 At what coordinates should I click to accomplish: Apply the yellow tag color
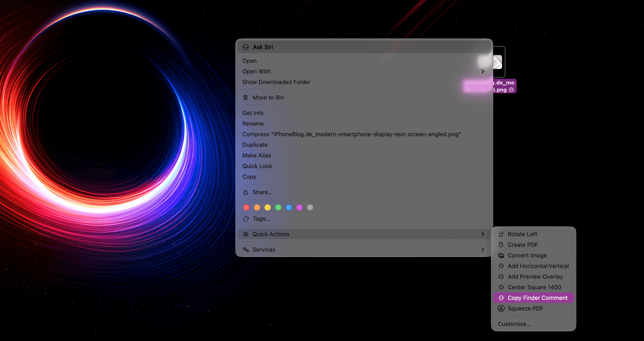[x=267, y=208]
